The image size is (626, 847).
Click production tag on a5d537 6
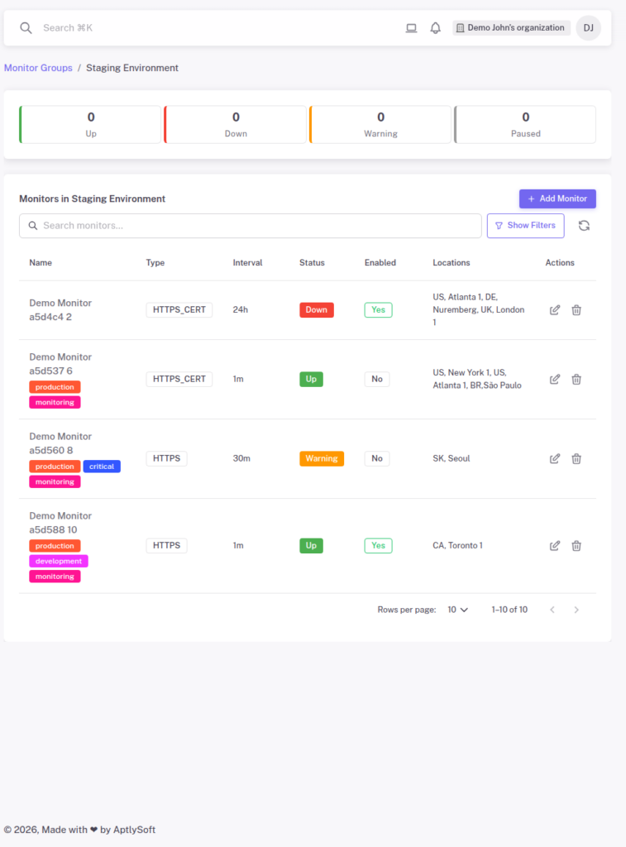click(55, 387)
